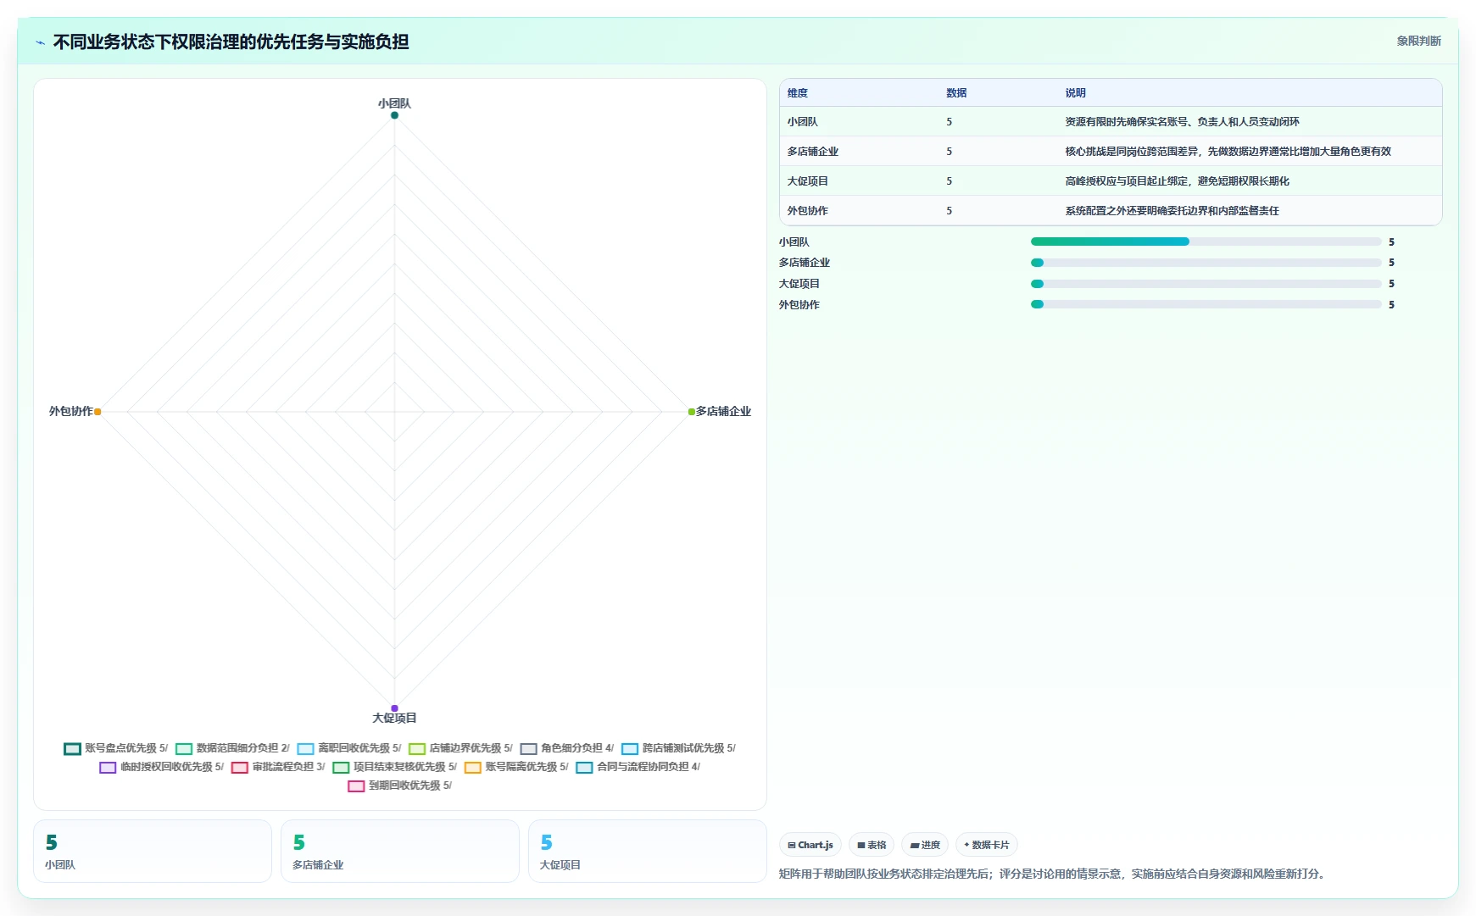Select the 小团队 row in the table
Image resolution: width=1476 pixels, height=916 pixels.
1111,122
